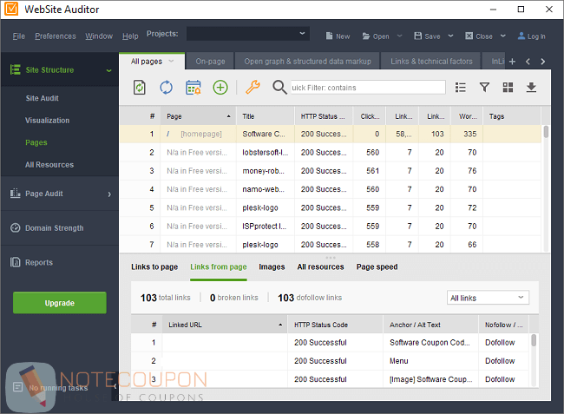Image resolution: width=564 pixels, height=414 pixels.
Task: Open the Help menu
Action: tap(130, 36)
